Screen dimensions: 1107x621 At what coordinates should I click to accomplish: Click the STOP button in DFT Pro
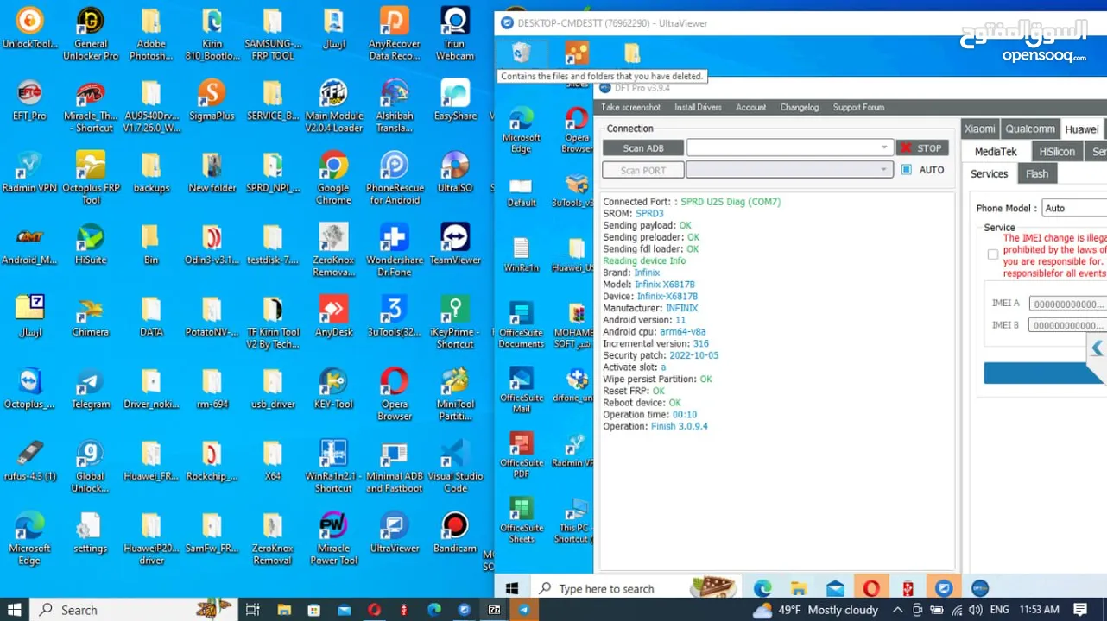click(x=922, y=148)
